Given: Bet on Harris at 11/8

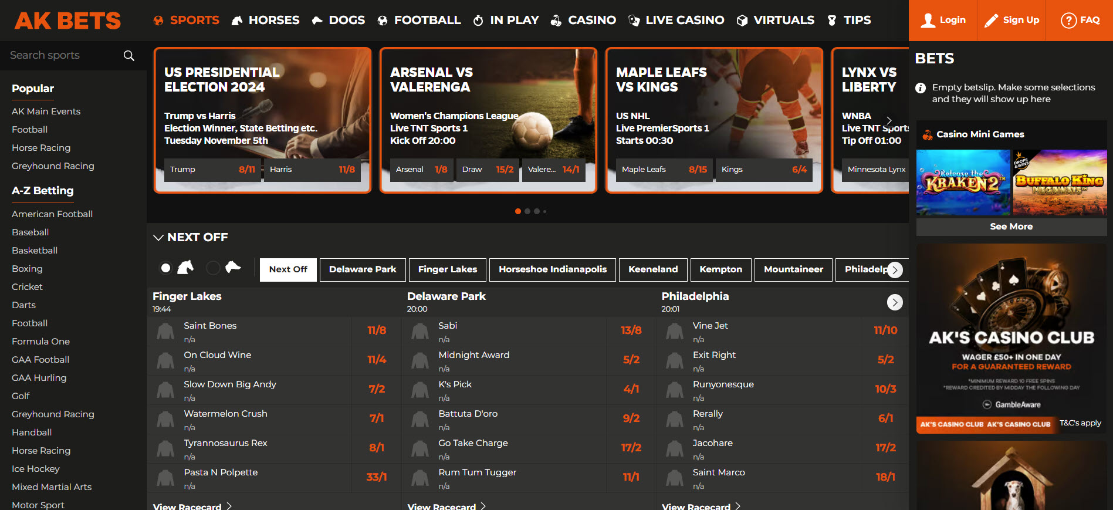Looking at the screenshot, I should coord(312,170).
